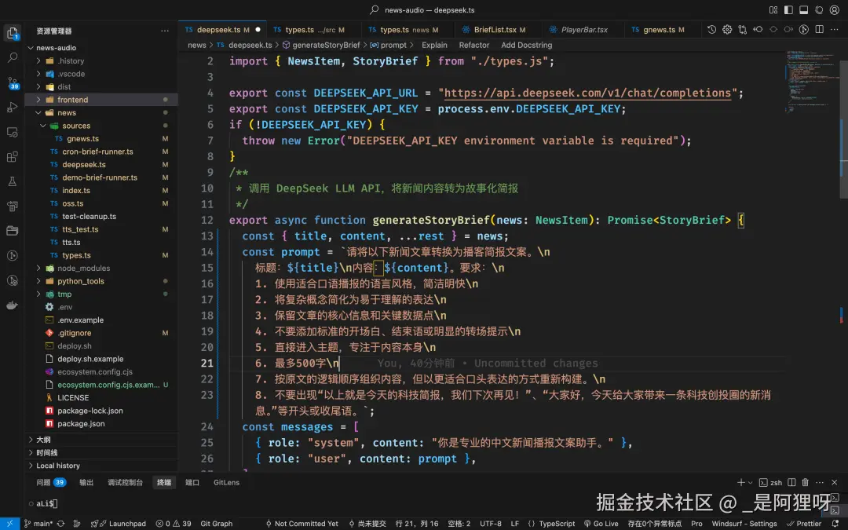
Task: Expand the 大纲 outline section
Action: pyautogui.click(x=101, y=440)
